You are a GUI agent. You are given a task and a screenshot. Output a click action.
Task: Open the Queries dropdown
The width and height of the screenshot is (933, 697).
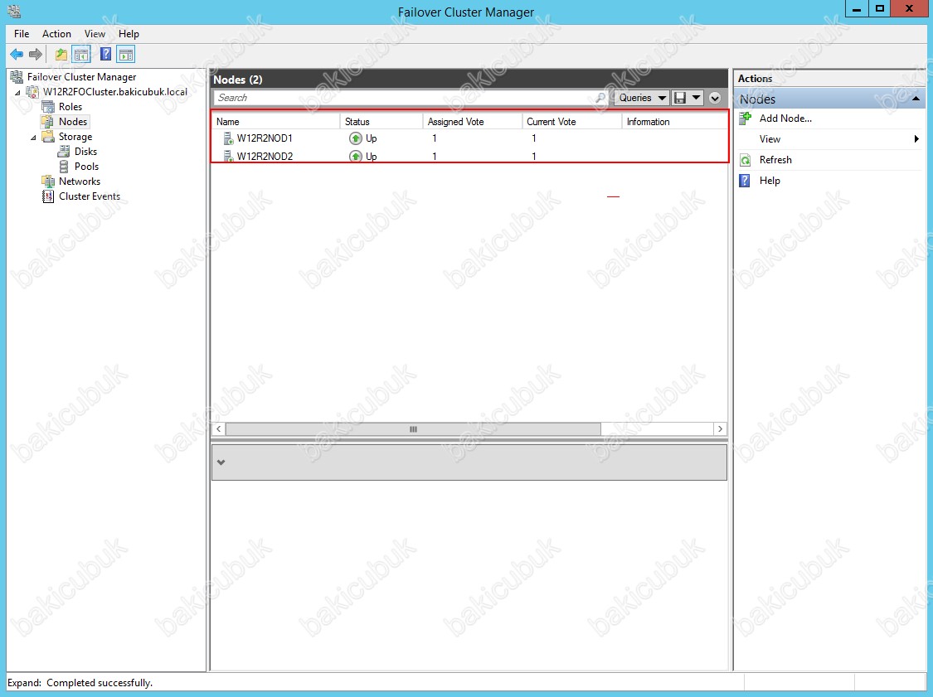point(643,98)
